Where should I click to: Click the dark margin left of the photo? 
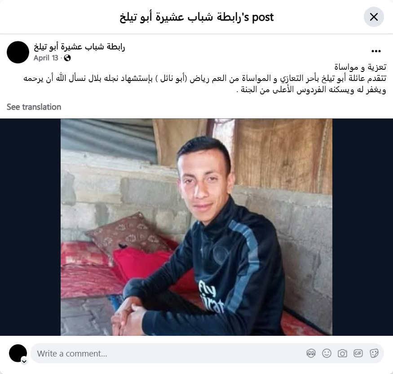pos(31,227)
